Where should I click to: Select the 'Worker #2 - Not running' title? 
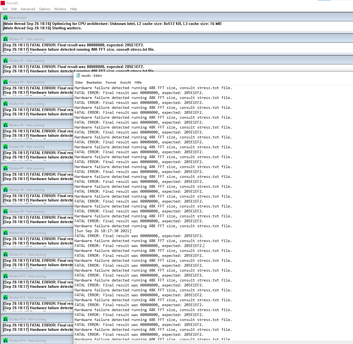coord(27,61)
